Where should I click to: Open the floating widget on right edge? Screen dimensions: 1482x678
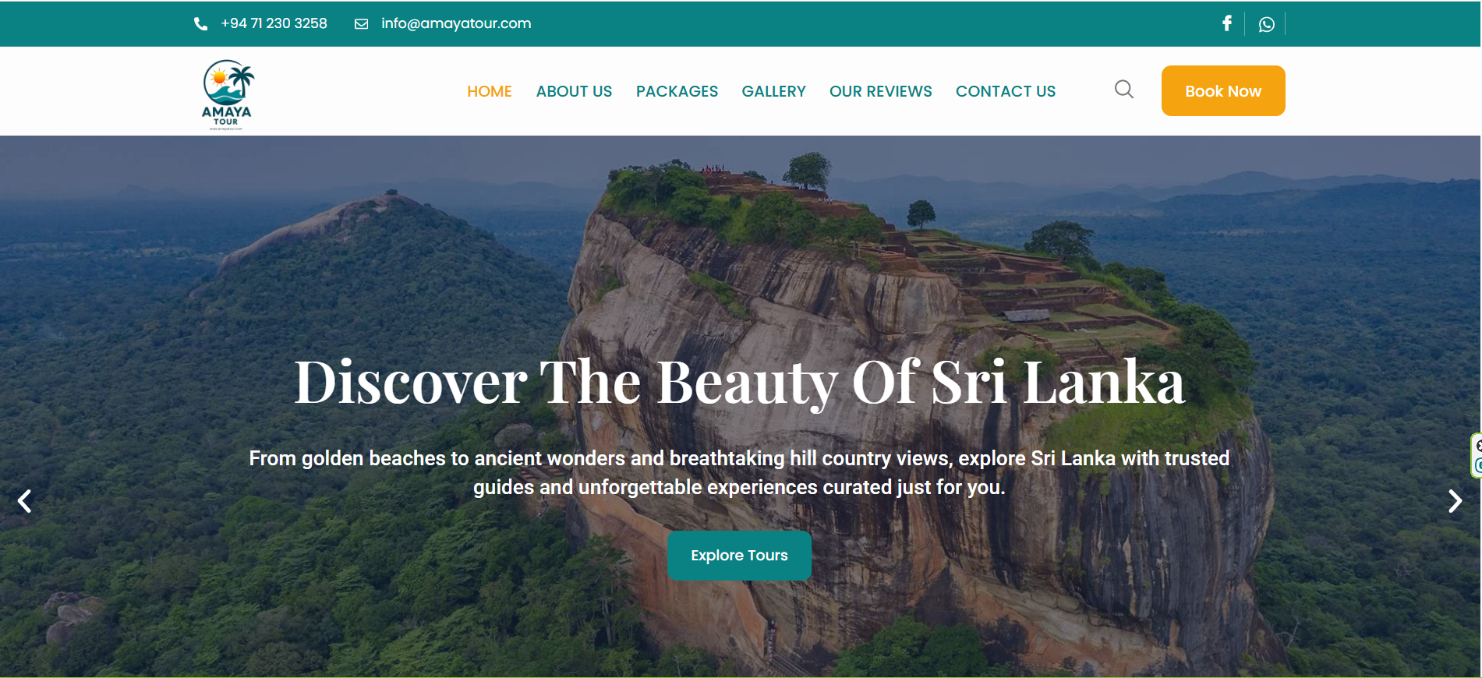click(x=1476, y=456)
